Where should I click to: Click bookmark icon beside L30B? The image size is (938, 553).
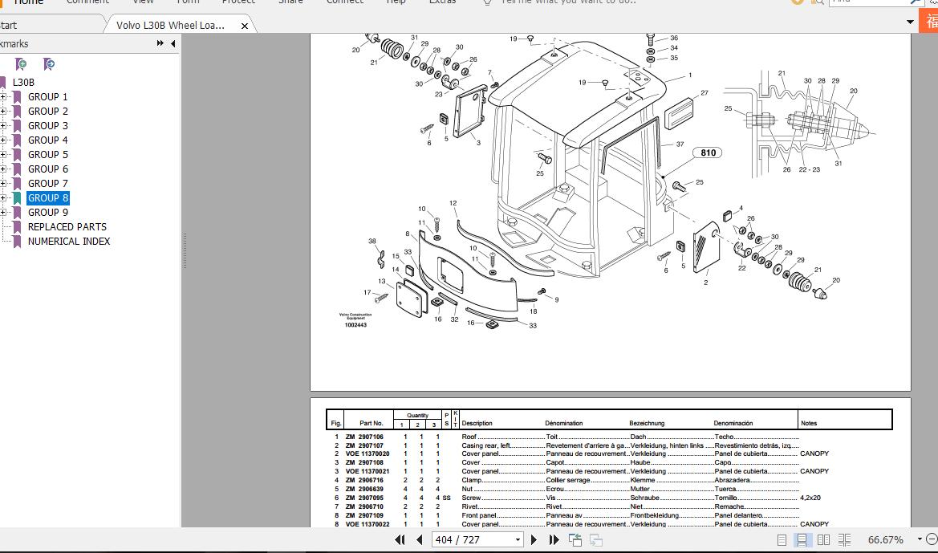point(2,83)
